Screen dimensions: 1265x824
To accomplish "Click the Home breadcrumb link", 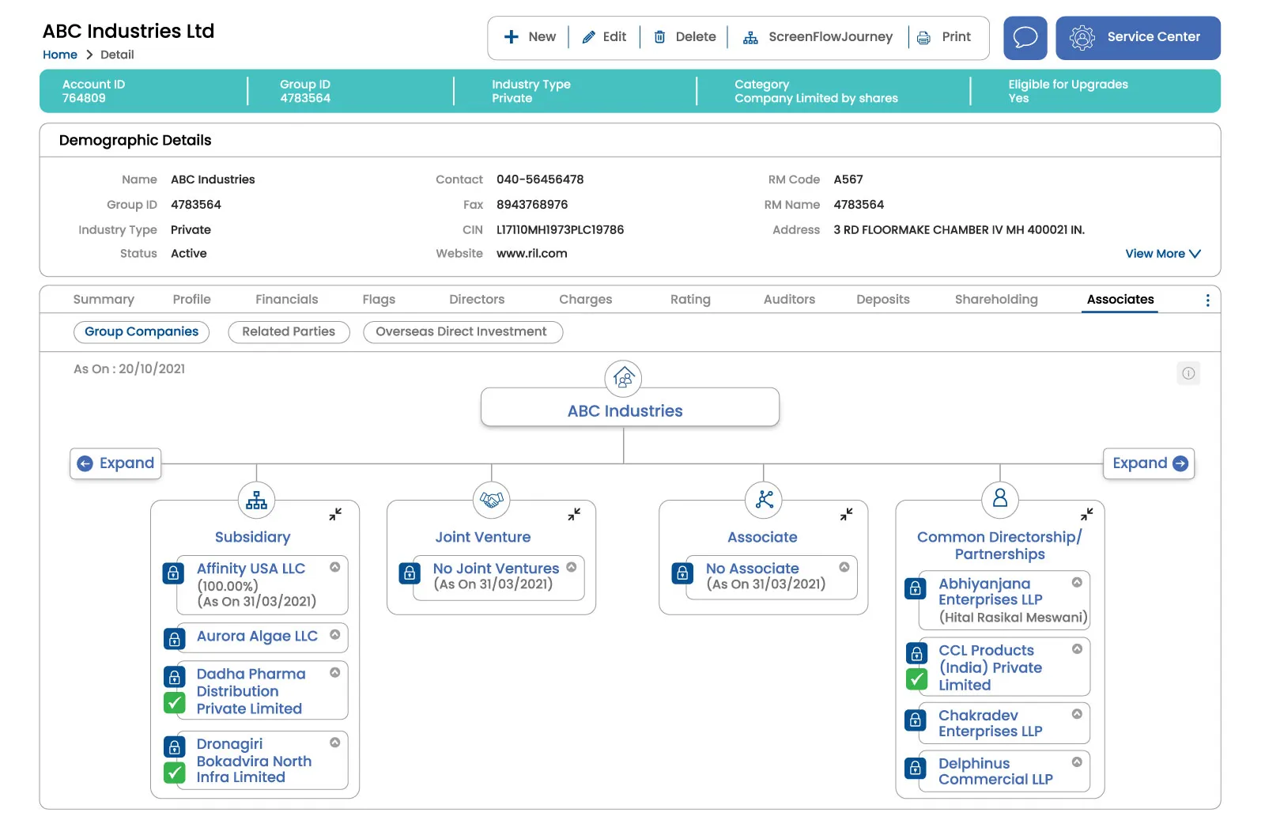I will click(x=60, y=55).
